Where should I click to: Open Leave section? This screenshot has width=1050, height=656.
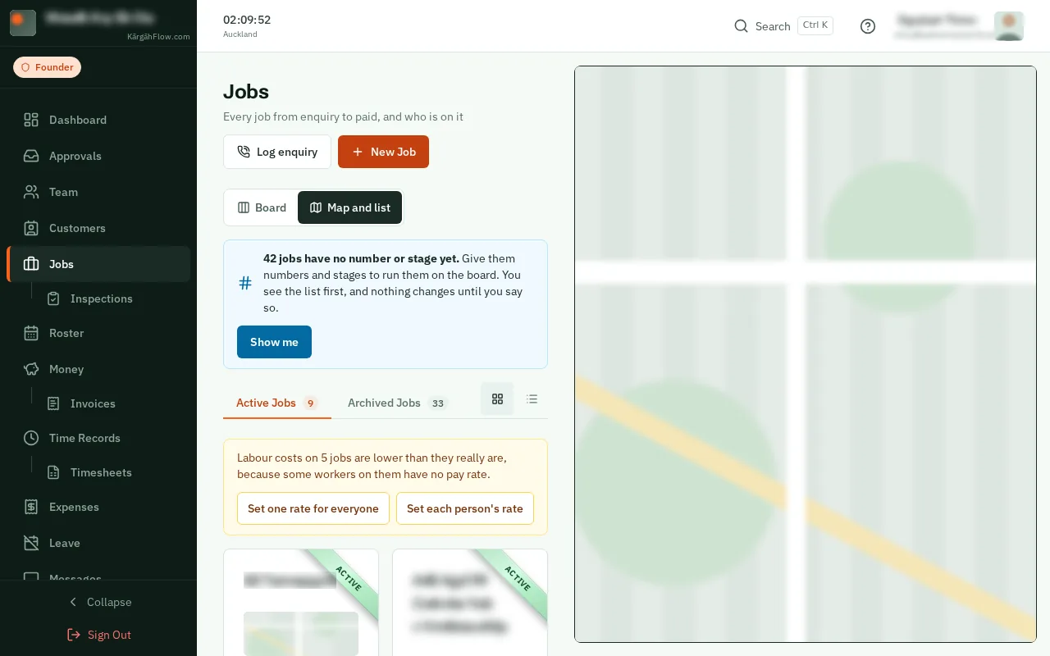(x=98, y=543)
